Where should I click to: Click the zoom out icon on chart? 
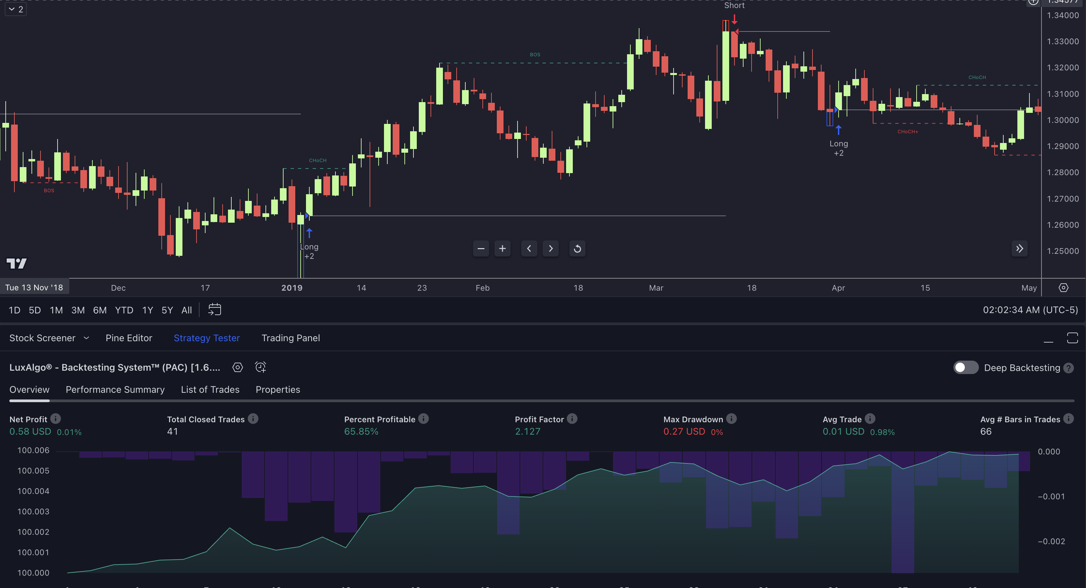480,249
